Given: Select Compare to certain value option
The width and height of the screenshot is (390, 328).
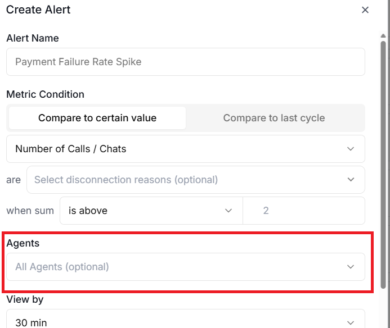Looking at the screenshot, I should click(x=97, y=118).
